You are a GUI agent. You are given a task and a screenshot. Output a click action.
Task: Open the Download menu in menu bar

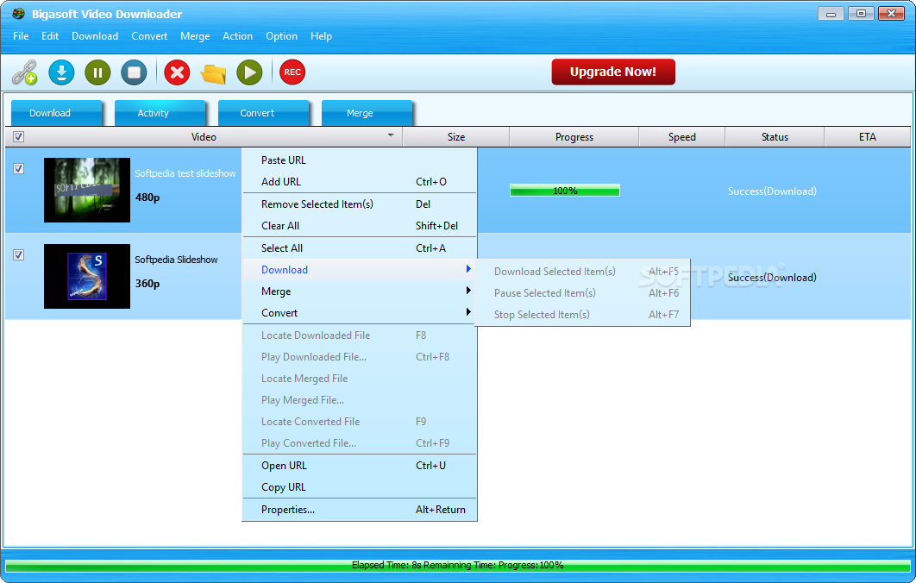(95, 36)
